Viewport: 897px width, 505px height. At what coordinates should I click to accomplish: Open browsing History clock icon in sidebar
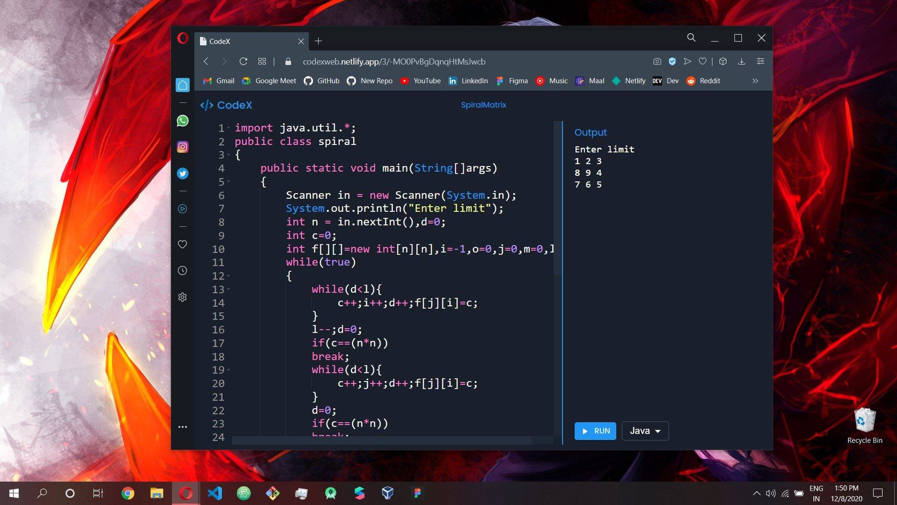[183, 270]
